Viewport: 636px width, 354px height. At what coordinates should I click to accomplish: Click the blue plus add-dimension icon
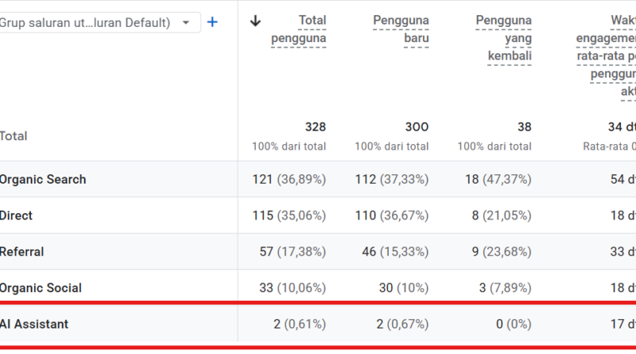click(212, 22)
